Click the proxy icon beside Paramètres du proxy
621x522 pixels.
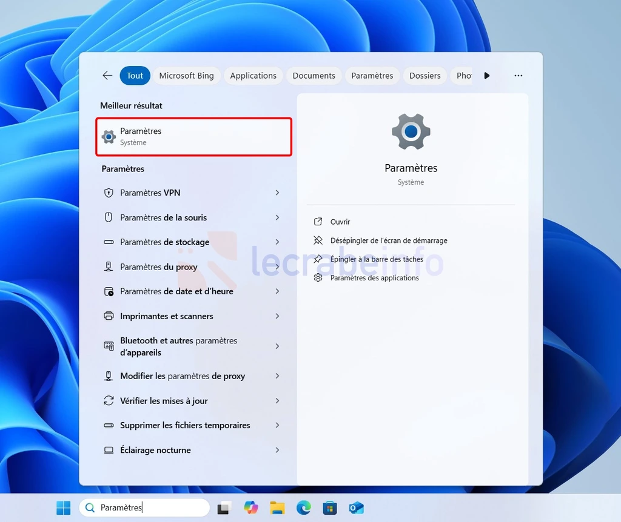point(109,266)
